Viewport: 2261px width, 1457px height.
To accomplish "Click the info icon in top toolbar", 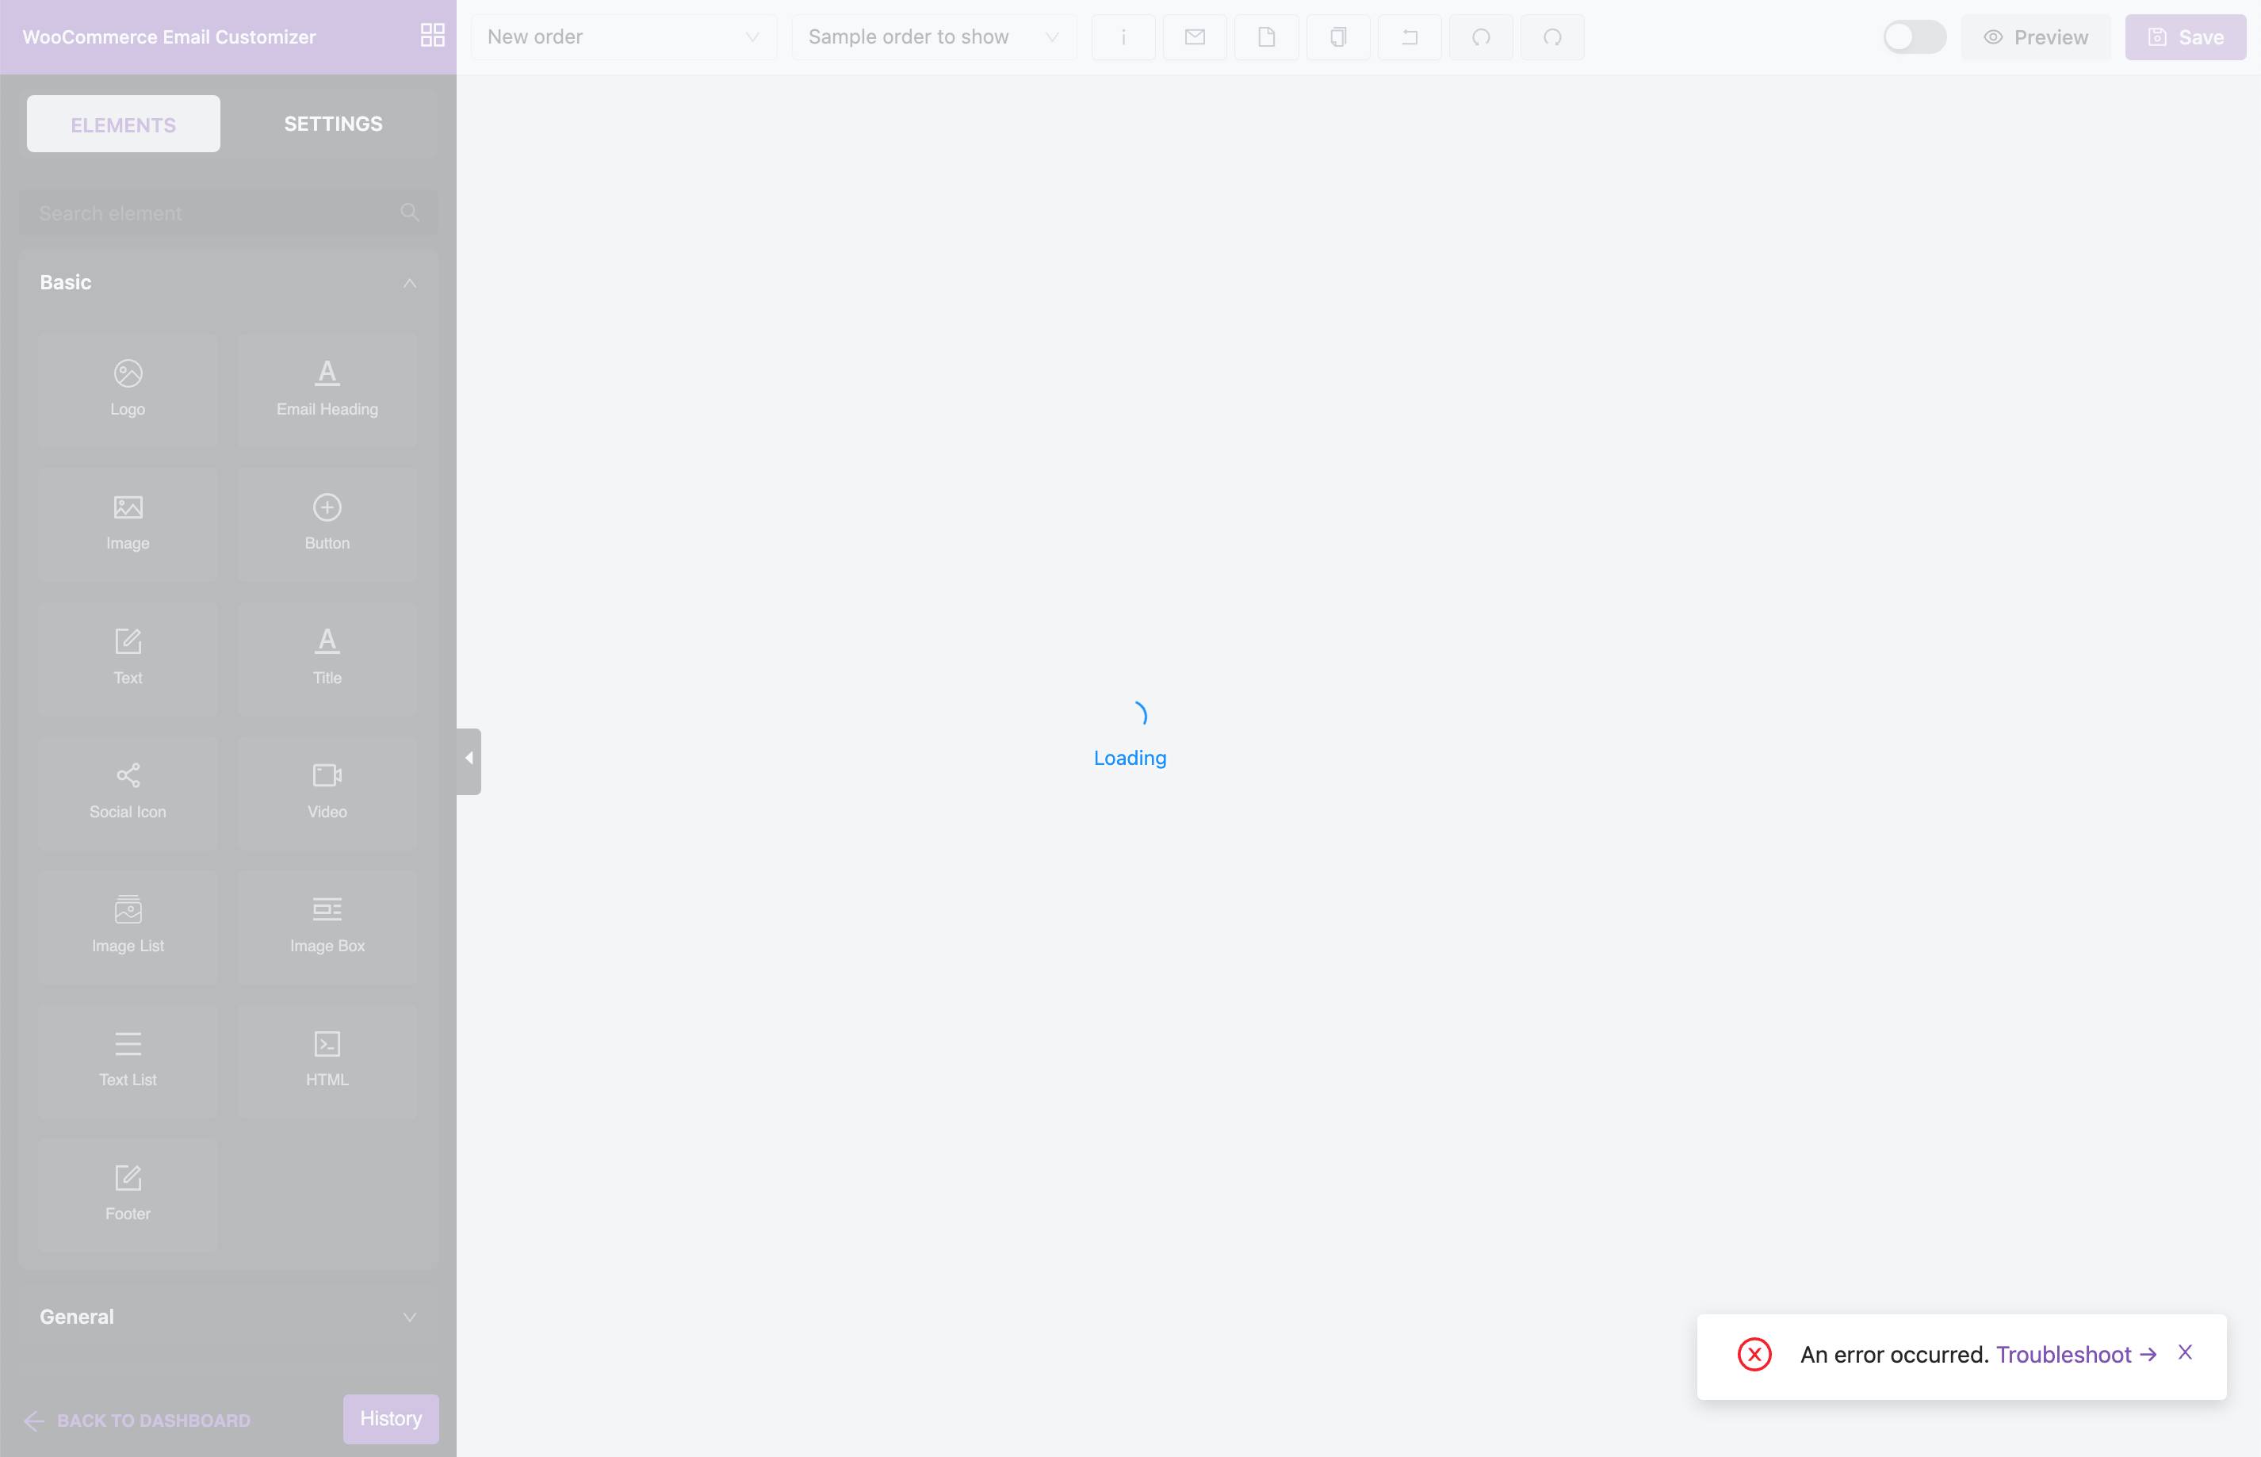I will pos(1123,37).
